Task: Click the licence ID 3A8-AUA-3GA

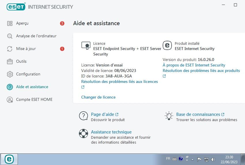Action: pos(119,76)
